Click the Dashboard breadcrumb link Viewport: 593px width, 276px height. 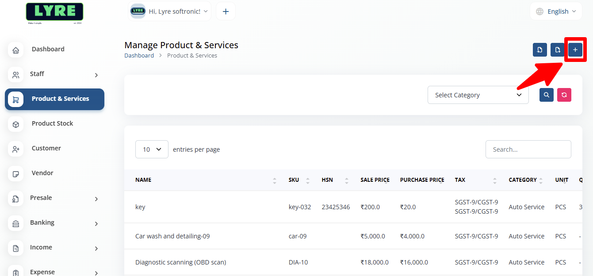pyautogui.click(x=139, y=56)
